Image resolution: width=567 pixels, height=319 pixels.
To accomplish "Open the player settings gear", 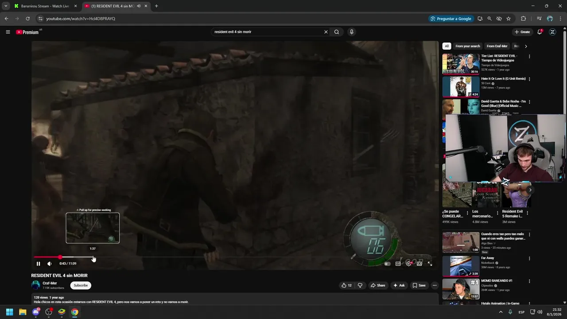I will coord(408,264).
